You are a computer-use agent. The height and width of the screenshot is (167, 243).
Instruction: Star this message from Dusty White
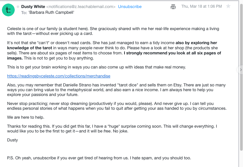click(x=228, y=6)
